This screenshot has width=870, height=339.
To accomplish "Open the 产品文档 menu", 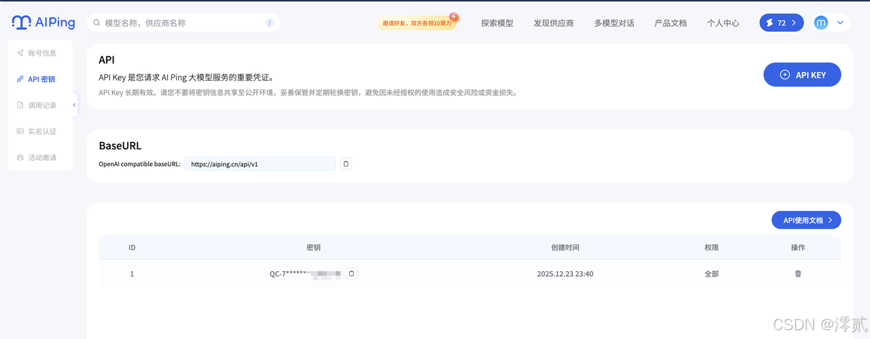I will [x=670, y=23].
